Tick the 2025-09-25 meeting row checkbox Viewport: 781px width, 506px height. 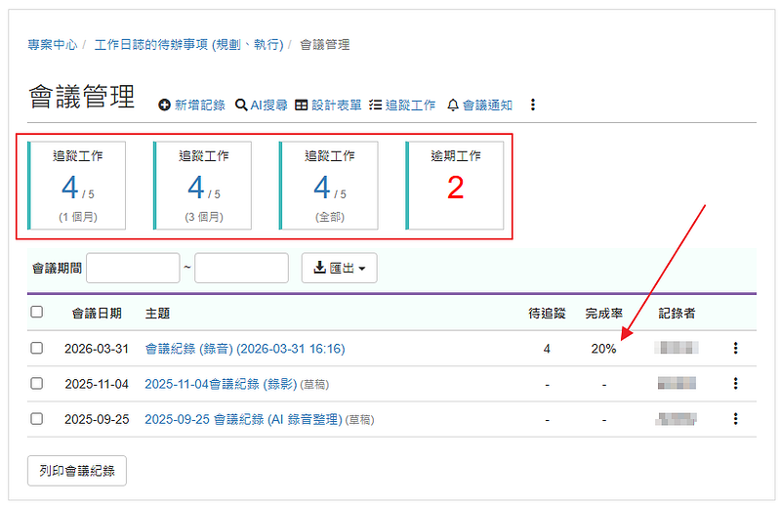pyautogui.click(x=37, y=419)
